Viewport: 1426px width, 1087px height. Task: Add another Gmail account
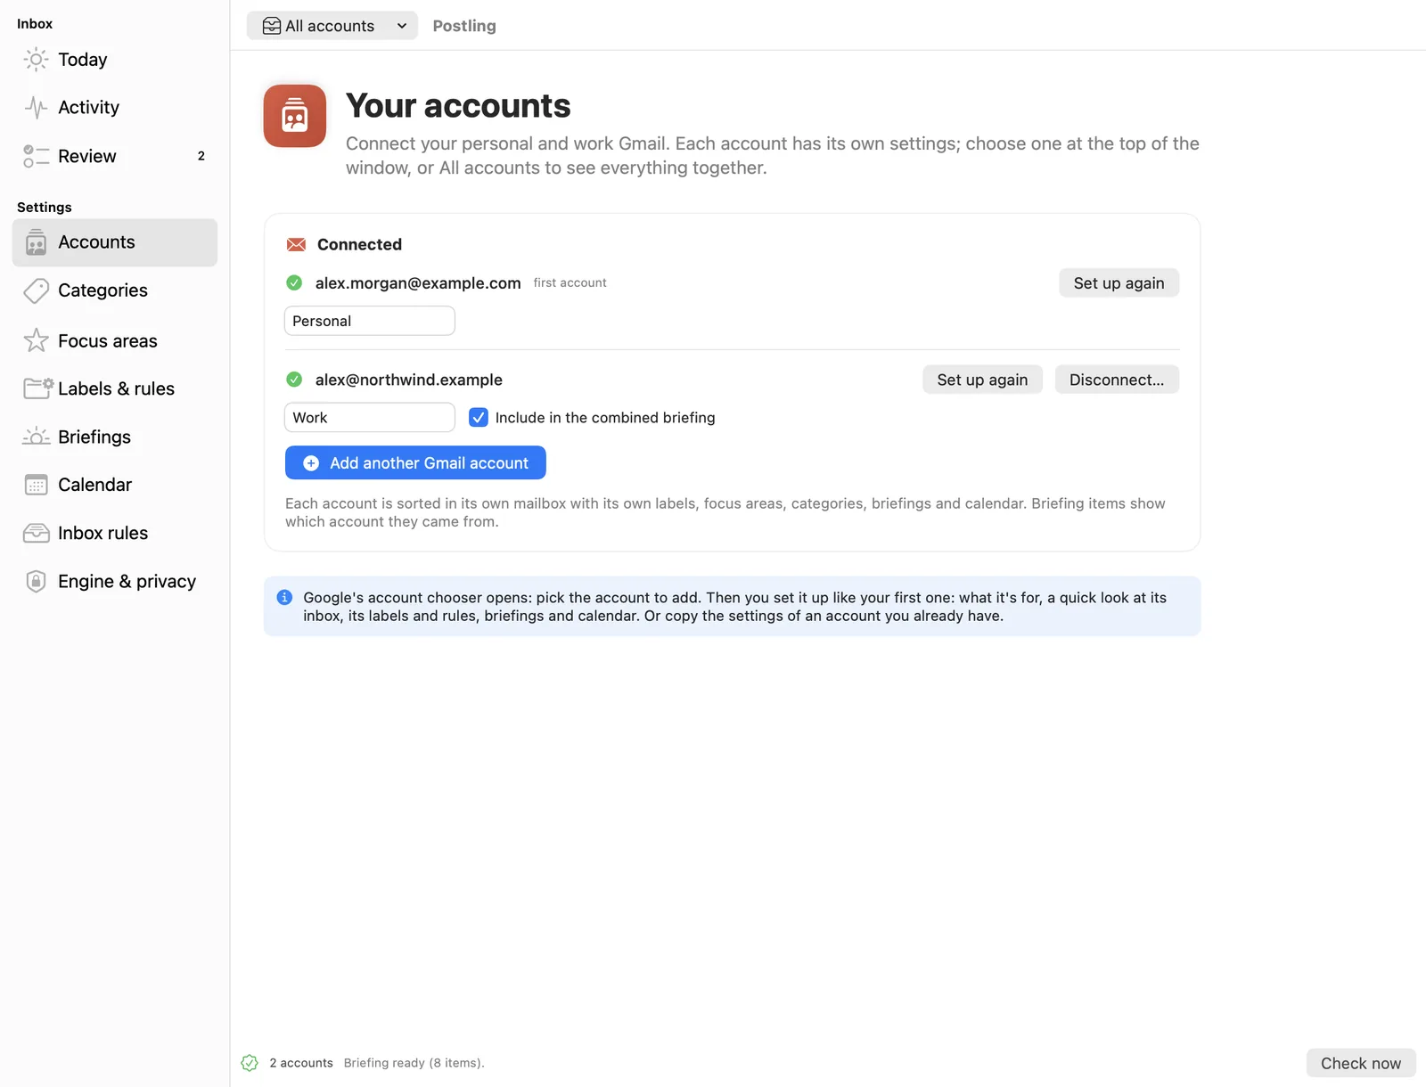point(415,462)
